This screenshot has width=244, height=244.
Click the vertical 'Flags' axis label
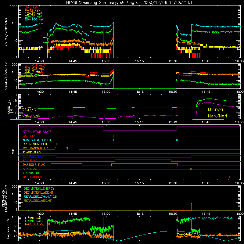tap(13, 152)
